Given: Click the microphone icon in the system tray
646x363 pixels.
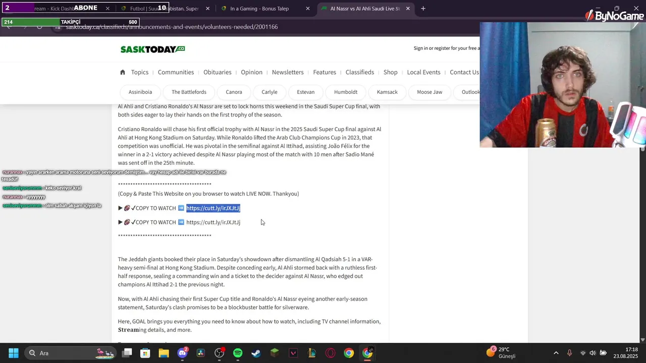Looking at the screenshot, I should (569, 353).
